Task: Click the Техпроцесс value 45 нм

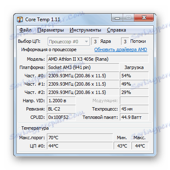Action: 134,109
